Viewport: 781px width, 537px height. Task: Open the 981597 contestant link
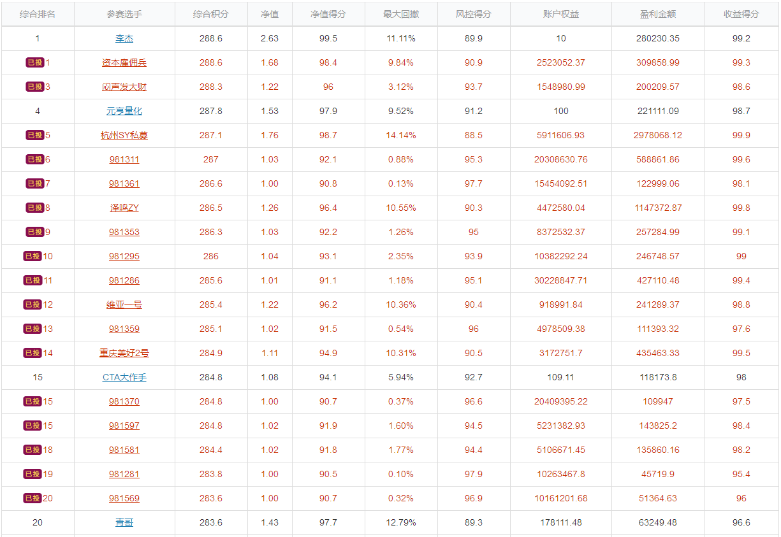[x=124, y=426]
